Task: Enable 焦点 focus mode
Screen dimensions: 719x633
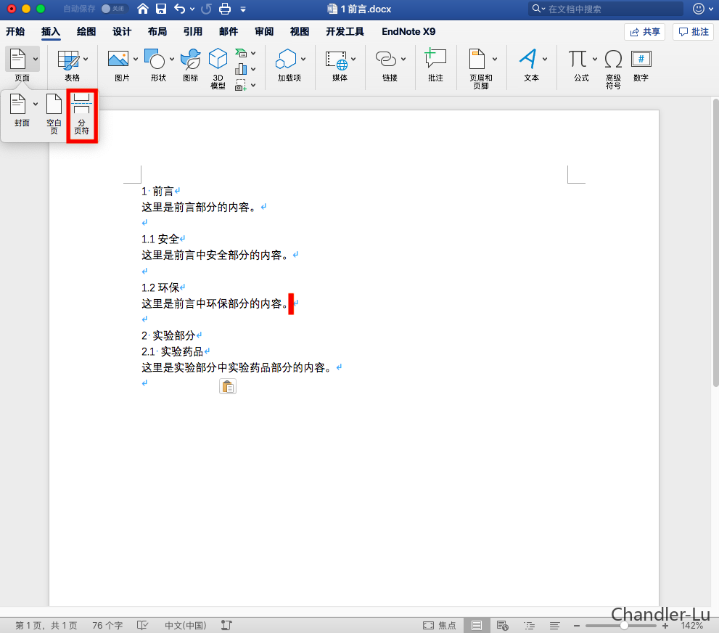Action: (439, 625)
